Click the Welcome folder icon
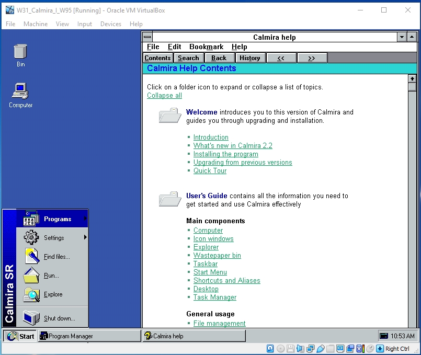The image size is (421, 355). tap(169, 116)
